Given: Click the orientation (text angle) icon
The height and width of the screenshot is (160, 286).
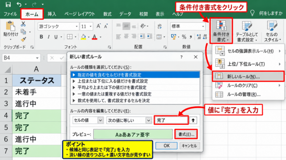Looking at the screenshot, I should [143, 26].
